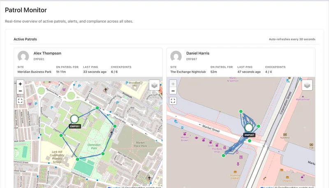The image size is (329, 188).
Task: Click the 33 seconds ago last ping
Action: point(95,72)
